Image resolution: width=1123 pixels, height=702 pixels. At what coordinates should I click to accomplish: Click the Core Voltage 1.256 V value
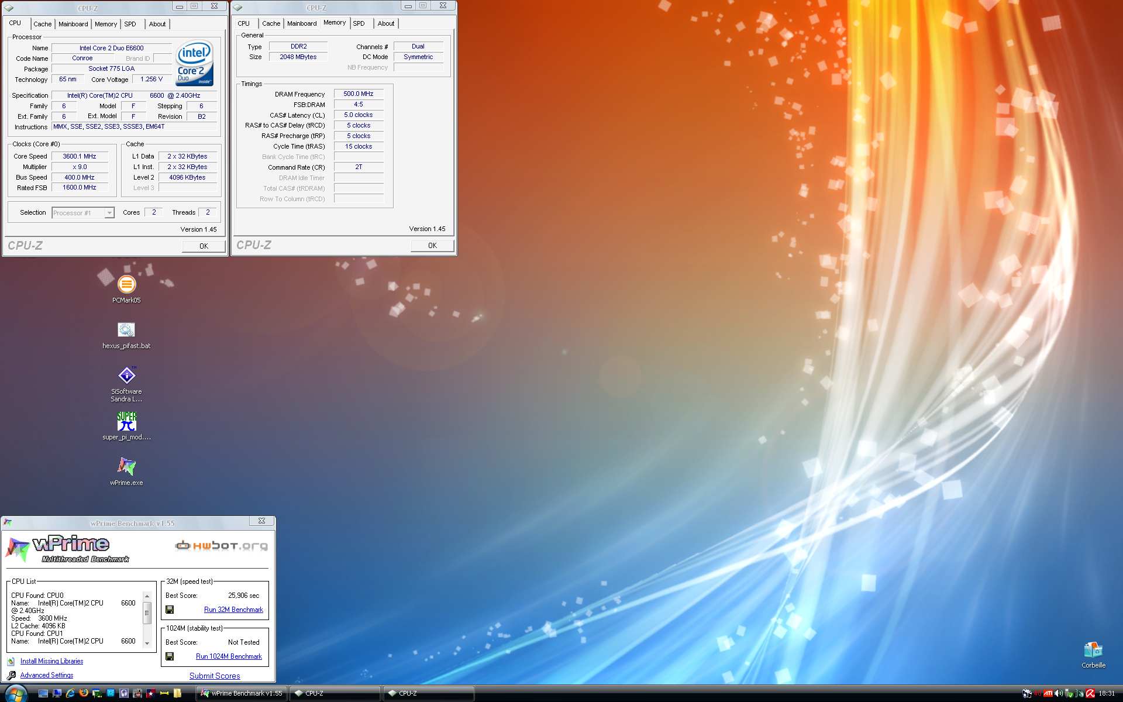pyautogui.click(x=151, y=79)
